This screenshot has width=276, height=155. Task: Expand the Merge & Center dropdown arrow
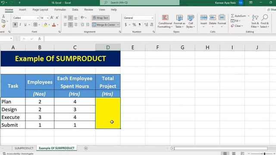pos(118,25)
